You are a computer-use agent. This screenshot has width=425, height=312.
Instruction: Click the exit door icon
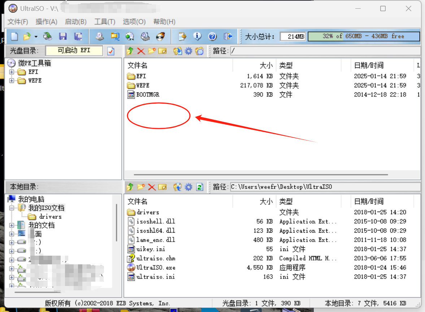(x=228, y=36)
